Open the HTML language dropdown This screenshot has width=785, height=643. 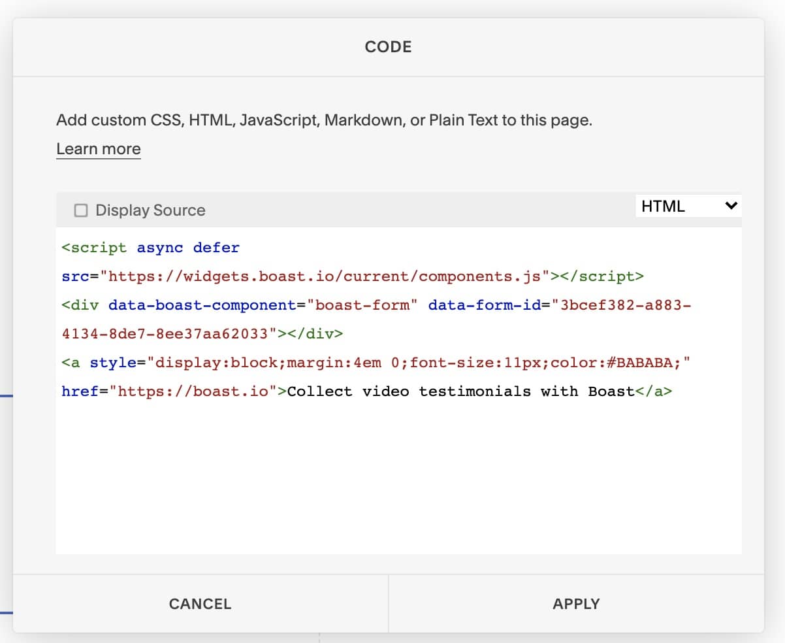[688, 206]
